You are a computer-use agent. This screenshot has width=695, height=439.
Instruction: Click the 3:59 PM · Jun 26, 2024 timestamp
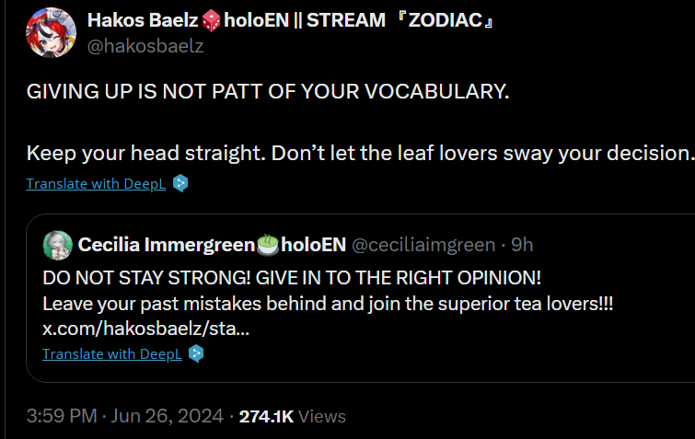pyautogui.click(x=125, y=416)
